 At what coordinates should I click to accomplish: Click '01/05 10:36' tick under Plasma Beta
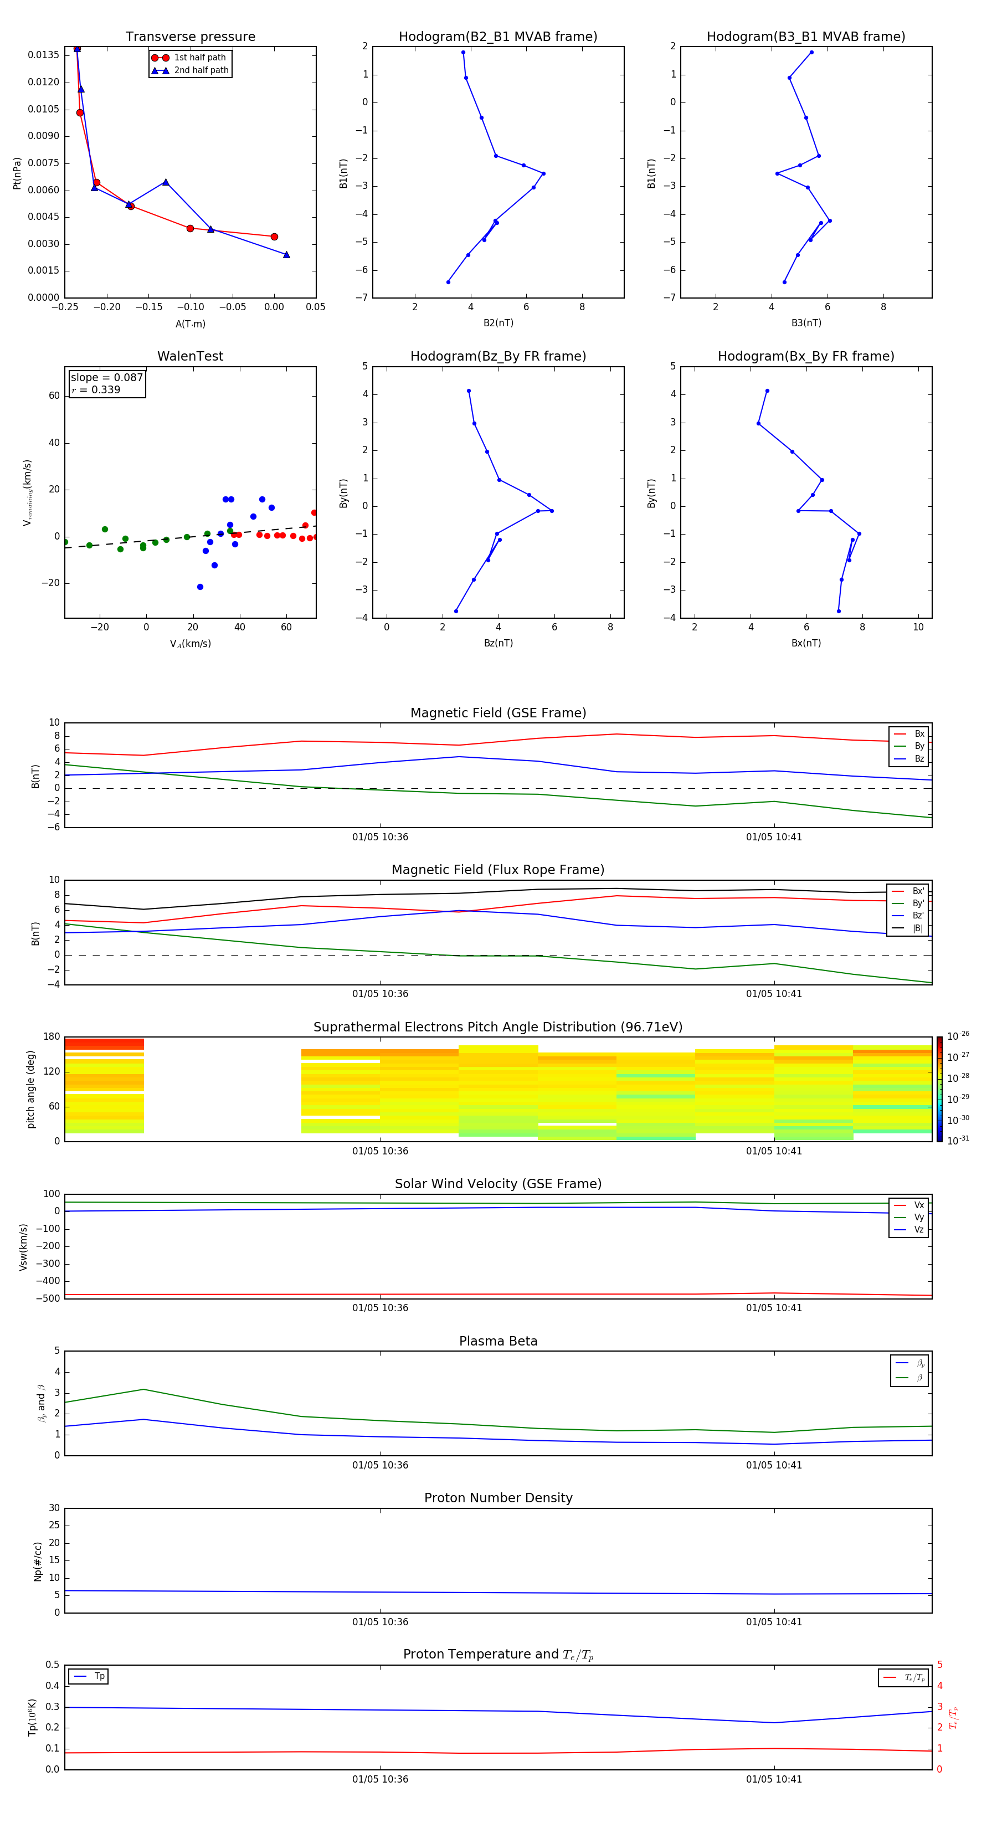click(x=381, y=1465)
